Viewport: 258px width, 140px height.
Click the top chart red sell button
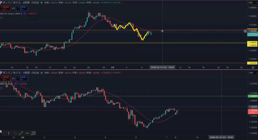tap(5, 8)
